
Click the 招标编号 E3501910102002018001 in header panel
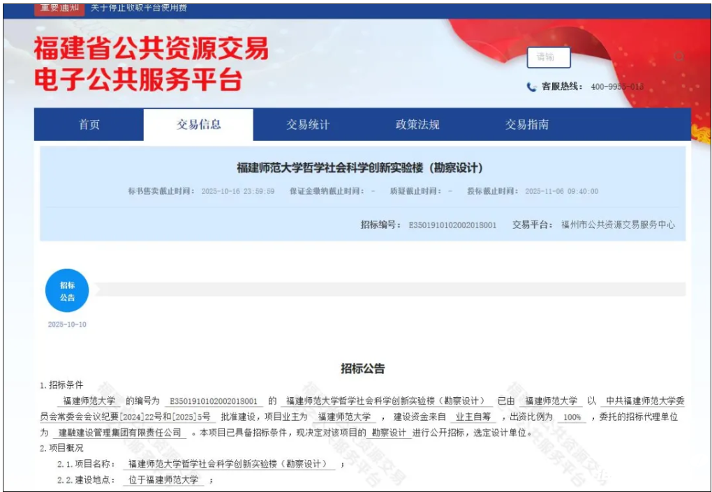(452, 225)
